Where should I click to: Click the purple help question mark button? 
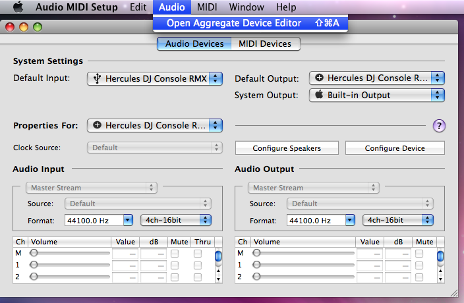(x=440, y=126)
